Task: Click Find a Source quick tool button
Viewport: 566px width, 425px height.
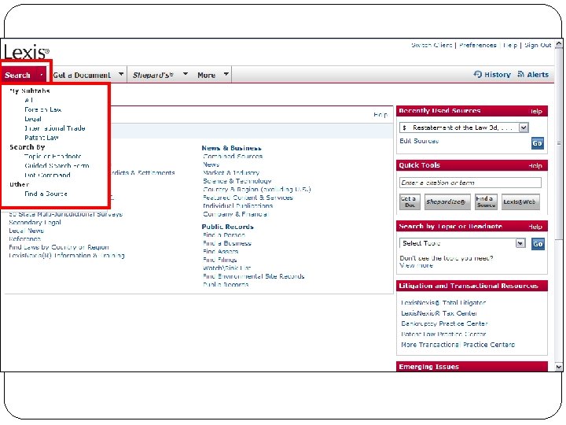Action: 486,201
